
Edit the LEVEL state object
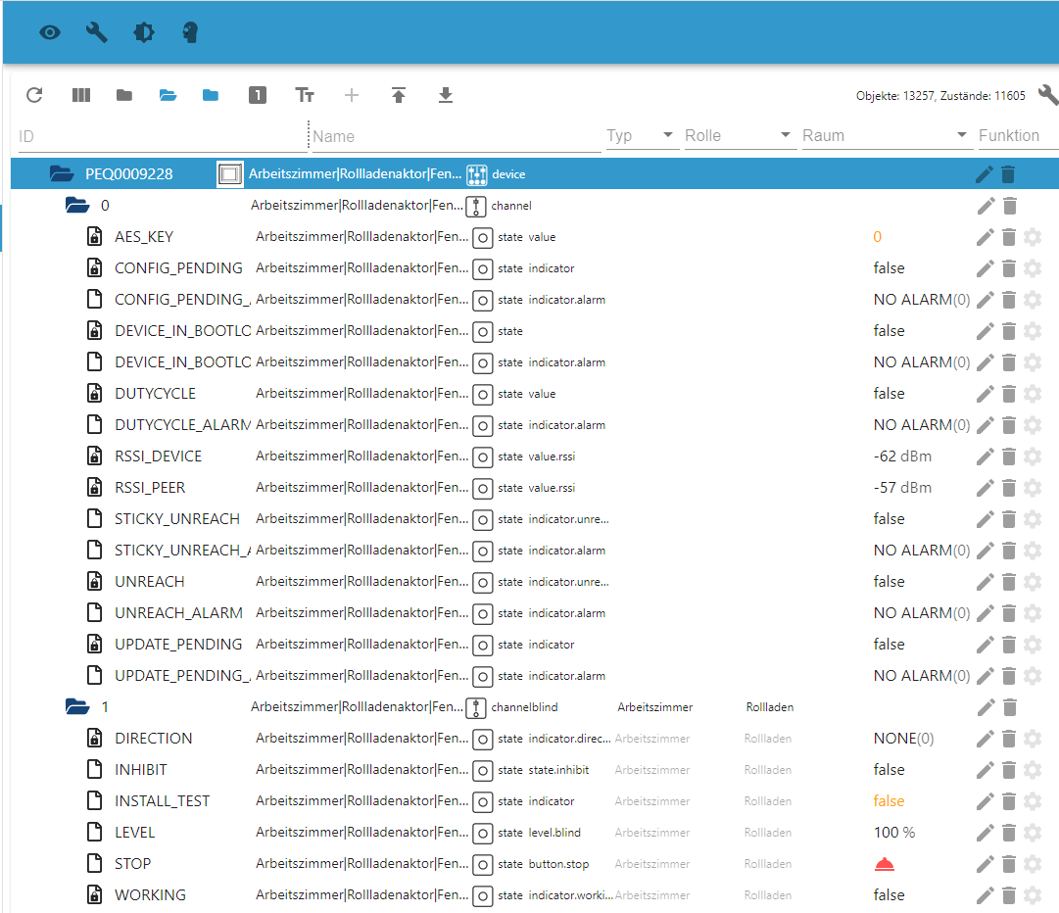pyautogui.click(x=986, y=833)
